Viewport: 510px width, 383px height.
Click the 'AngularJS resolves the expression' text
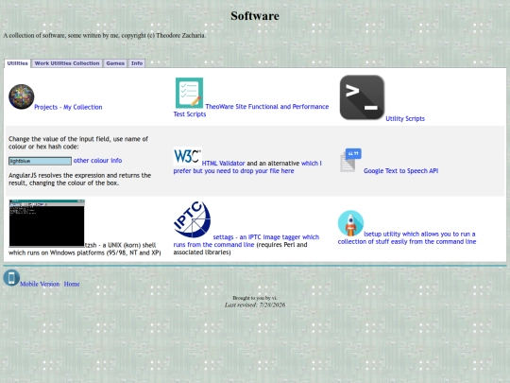pos(79,179)
